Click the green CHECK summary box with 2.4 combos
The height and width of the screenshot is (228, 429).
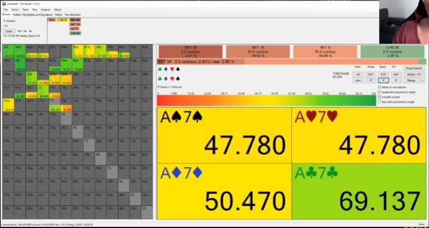[392, 52]
